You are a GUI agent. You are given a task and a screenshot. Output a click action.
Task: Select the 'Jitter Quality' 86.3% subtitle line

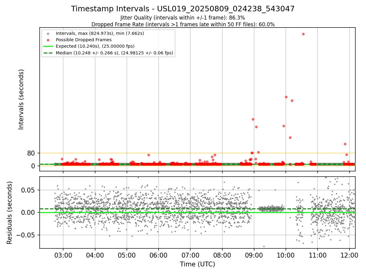pos(183,18)
